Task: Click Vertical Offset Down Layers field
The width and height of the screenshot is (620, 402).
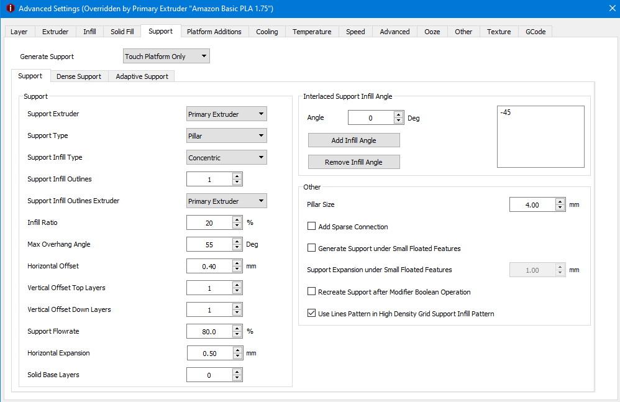Action: coord(209,309)
